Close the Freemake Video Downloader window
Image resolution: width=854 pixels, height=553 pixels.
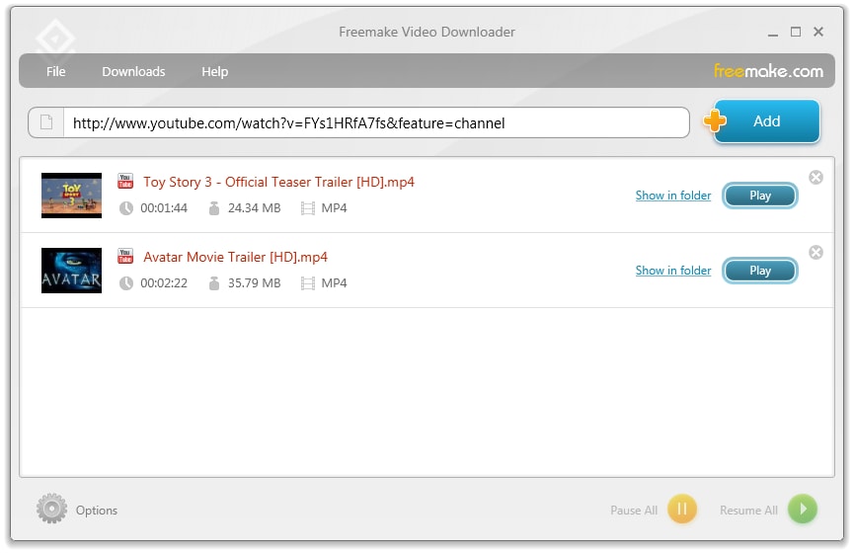pos(818,32)
